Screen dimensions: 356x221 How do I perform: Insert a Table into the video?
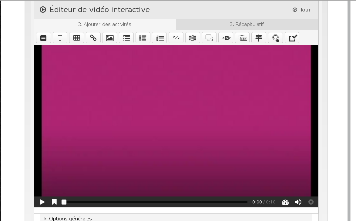77,38
